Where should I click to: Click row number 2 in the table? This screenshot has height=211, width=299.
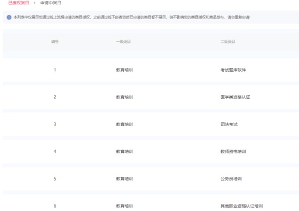tap(55, 97)
